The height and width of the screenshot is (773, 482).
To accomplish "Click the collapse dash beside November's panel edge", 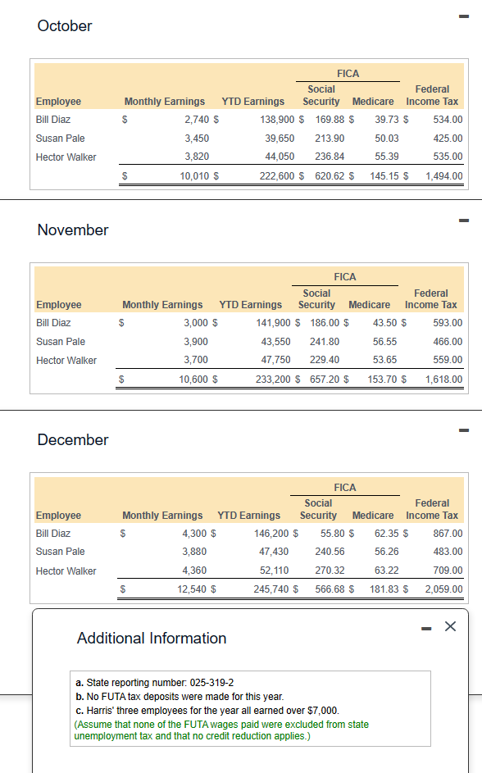I will point(465,220).
